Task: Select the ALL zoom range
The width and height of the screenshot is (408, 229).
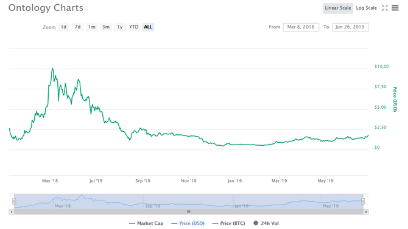Action: [148, 27]
